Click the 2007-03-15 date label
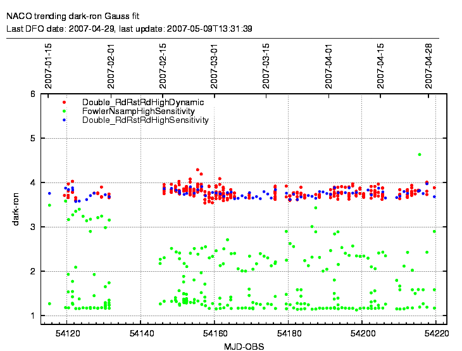Screen dimensions: 462x351 (266, 66)
